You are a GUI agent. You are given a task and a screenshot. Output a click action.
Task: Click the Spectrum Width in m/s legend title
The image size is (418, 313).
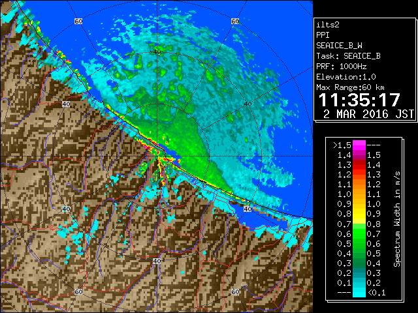pyautogui.click(x=397, y=219)
